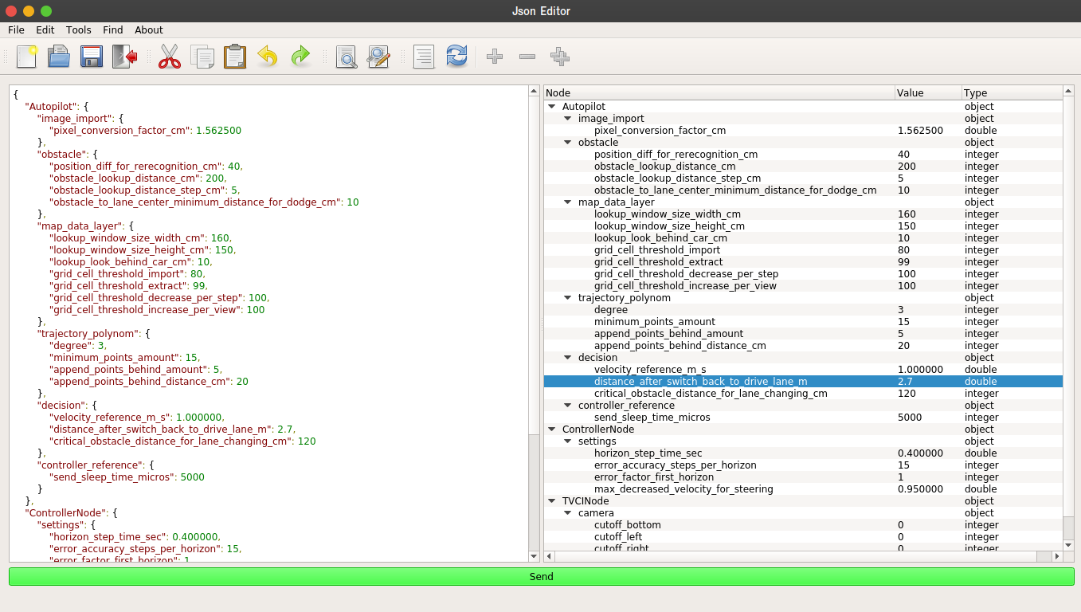The image size is (1081, 612).
Task: Click the text editor's scroll-down arrow
Action: [534, 555]
